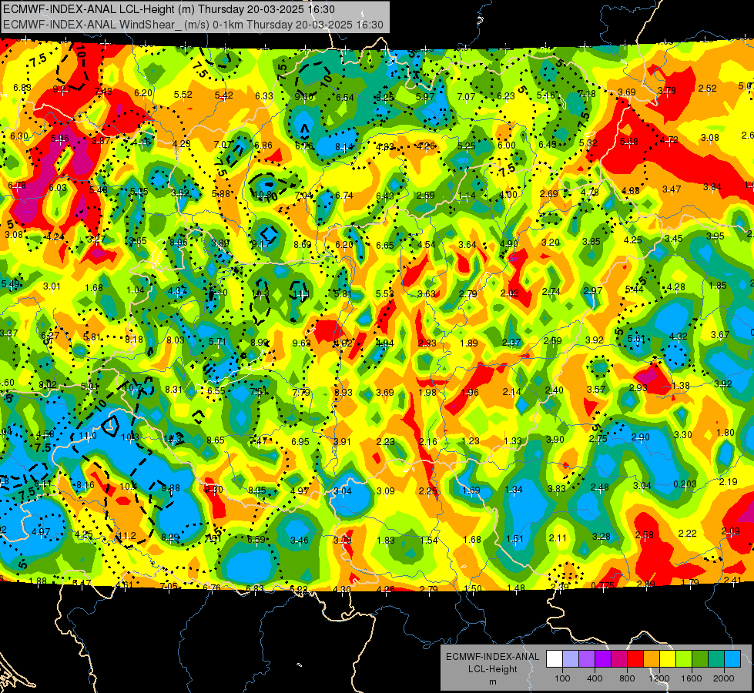
Task: Click the map value 2.02
Action: click(510, 293)
